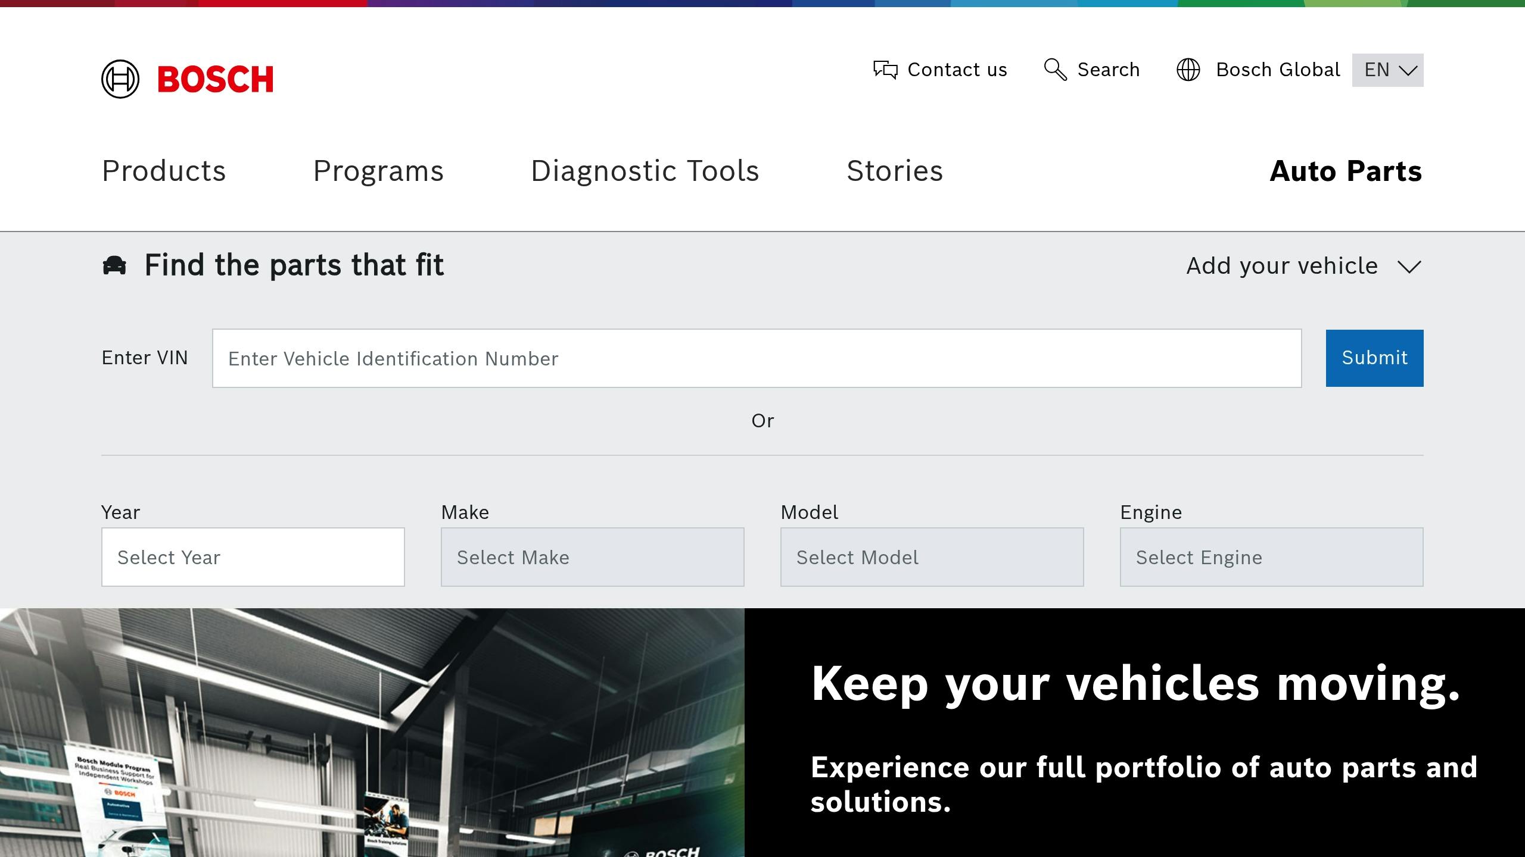Image resolution: width=1525 pixels, height=857 pixels.
Task: Click the red BOSCH wordmark
Action: [x=215, y=79]
